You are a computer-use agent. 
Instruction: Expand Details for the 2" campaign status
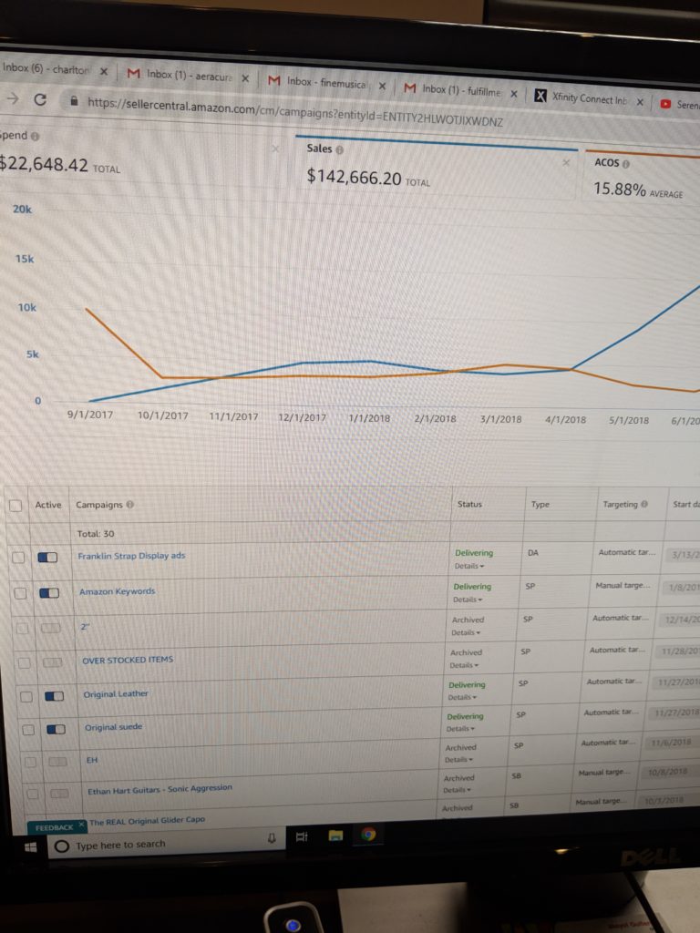[466, 632]
